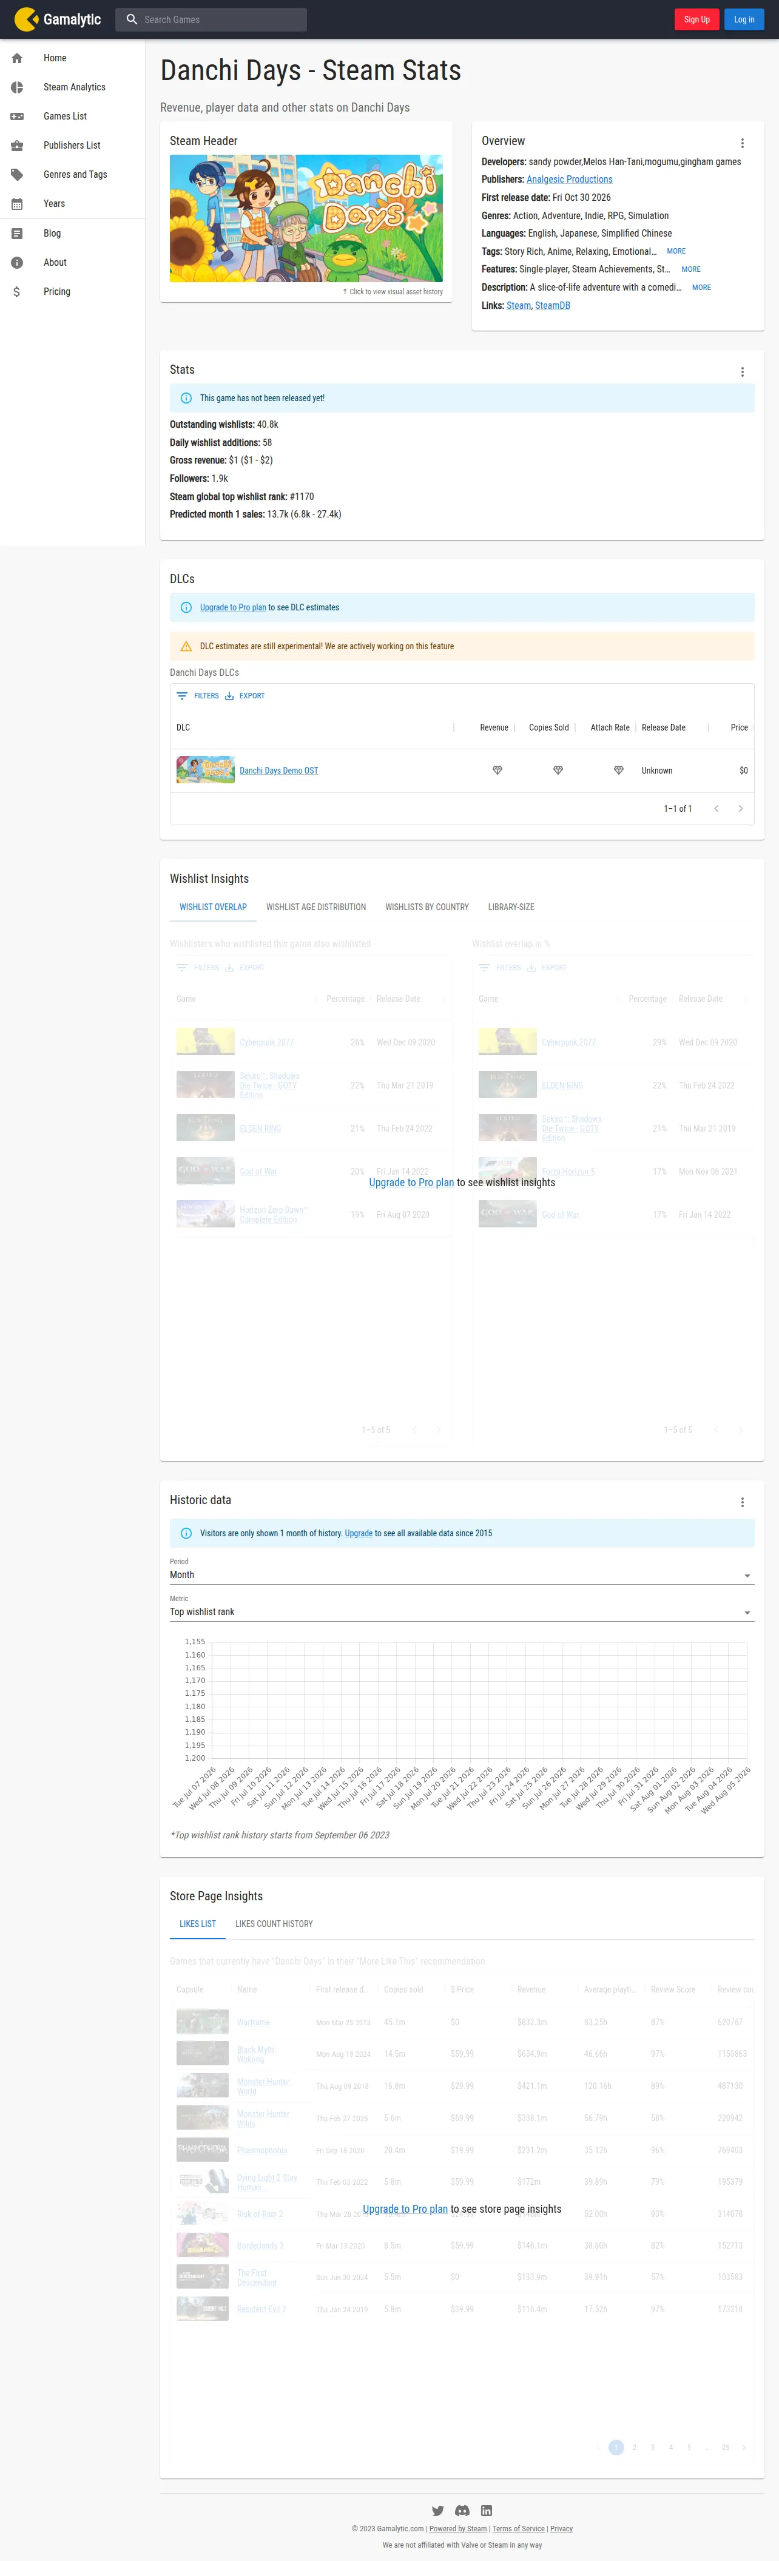Click the Pricing dollar icon
Image resolution: width=779 pixels, height=2561 pixels.
pyautogui.click(x=17, y=291)
